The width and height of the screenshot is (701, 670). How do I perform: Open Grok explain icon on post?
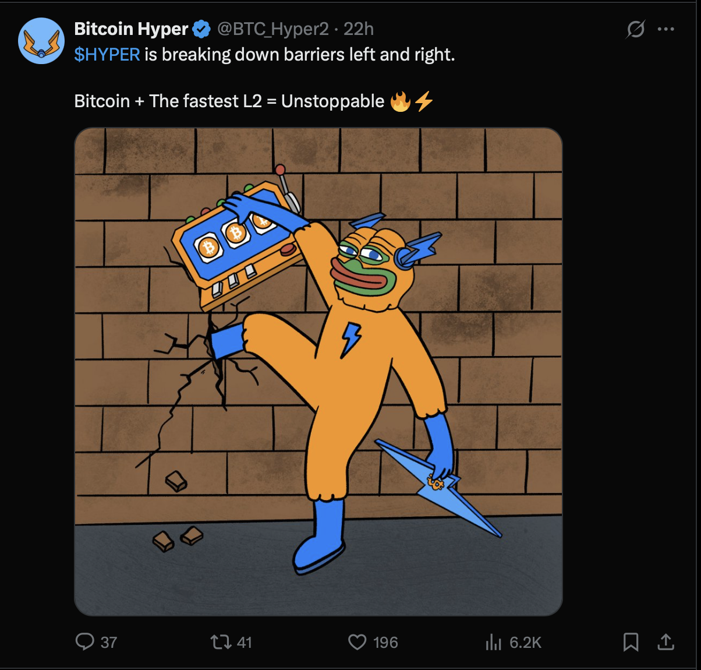(x=635, y=29)
